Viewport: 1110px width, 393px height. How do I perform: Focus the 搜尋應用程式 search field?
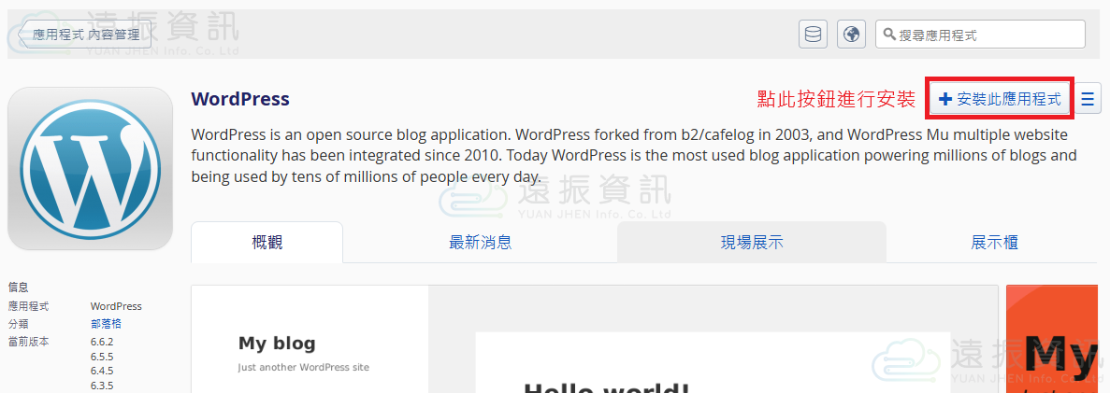click(x=987, y=35)
